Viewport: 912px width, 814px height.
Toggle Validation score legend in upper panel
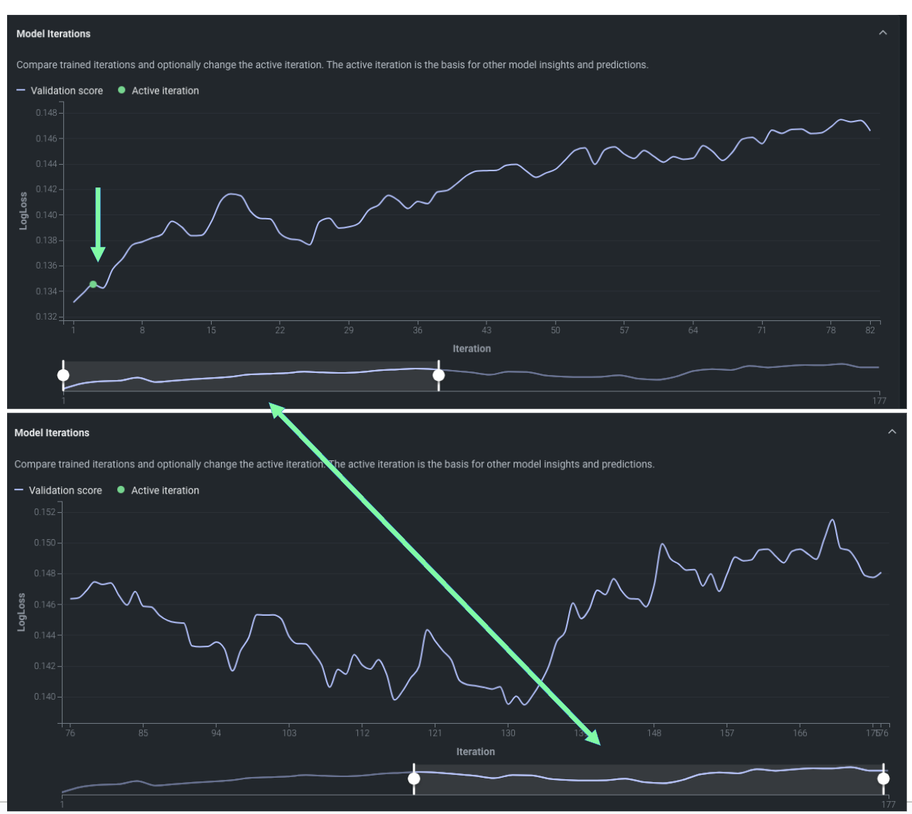(x=60, y=91)
